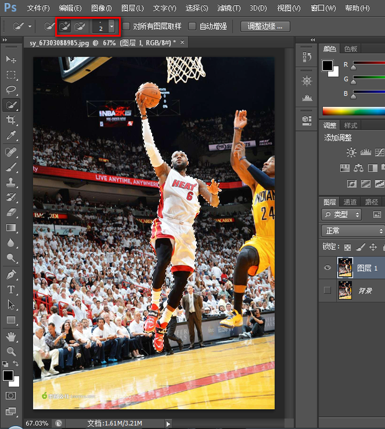Select the Path Selection tool
The width and height of the screenshot is (385, 429).
[11, 304]
